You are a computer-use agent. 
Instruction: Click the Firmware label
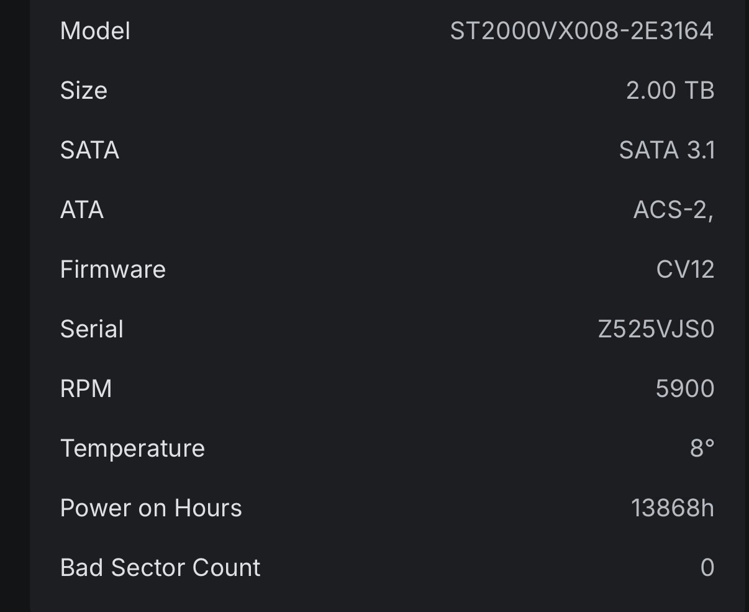[113, 270]
